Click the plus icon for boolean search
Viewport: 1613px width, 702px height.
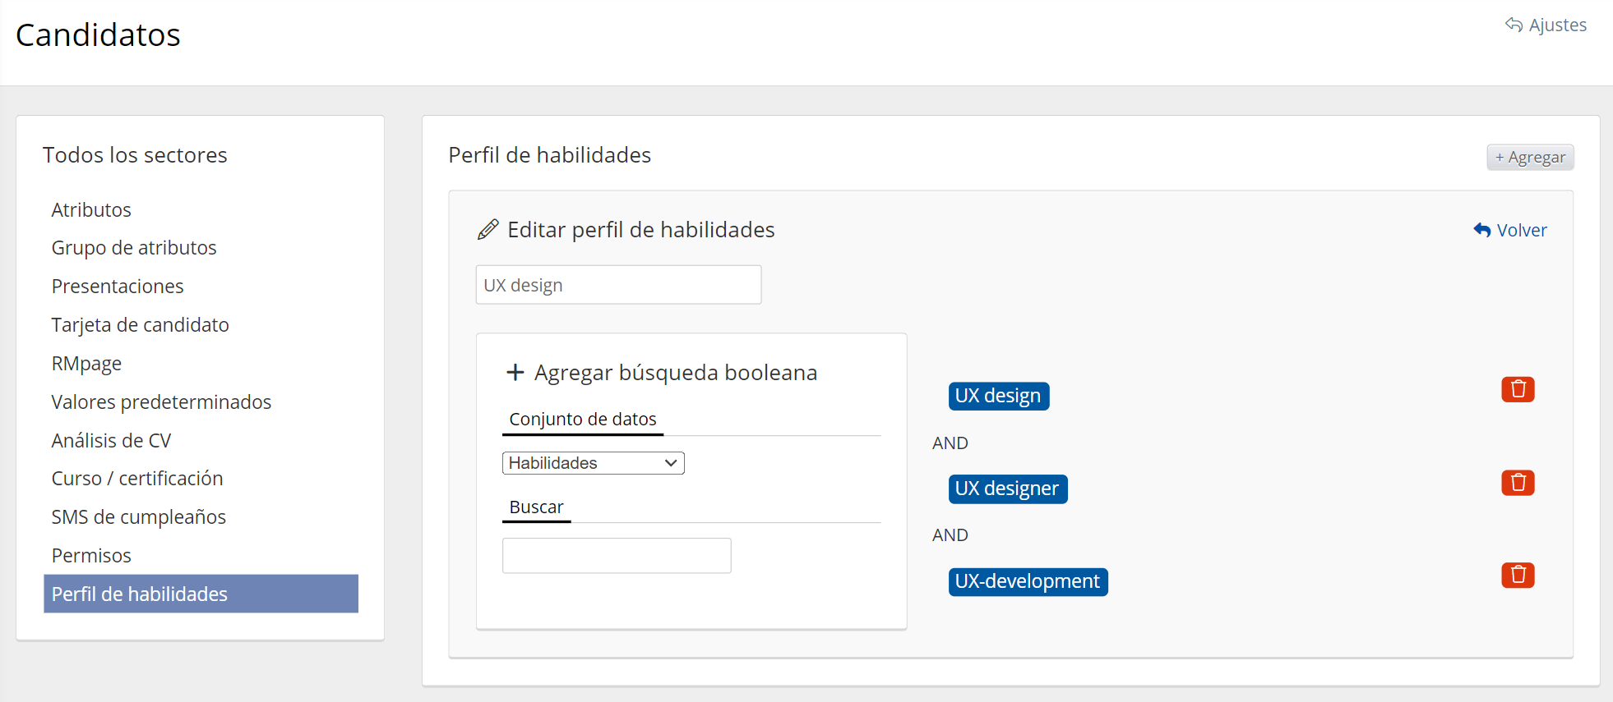[515, 373]
